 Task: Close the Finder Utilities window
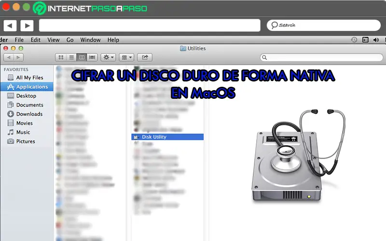point(6,49)
